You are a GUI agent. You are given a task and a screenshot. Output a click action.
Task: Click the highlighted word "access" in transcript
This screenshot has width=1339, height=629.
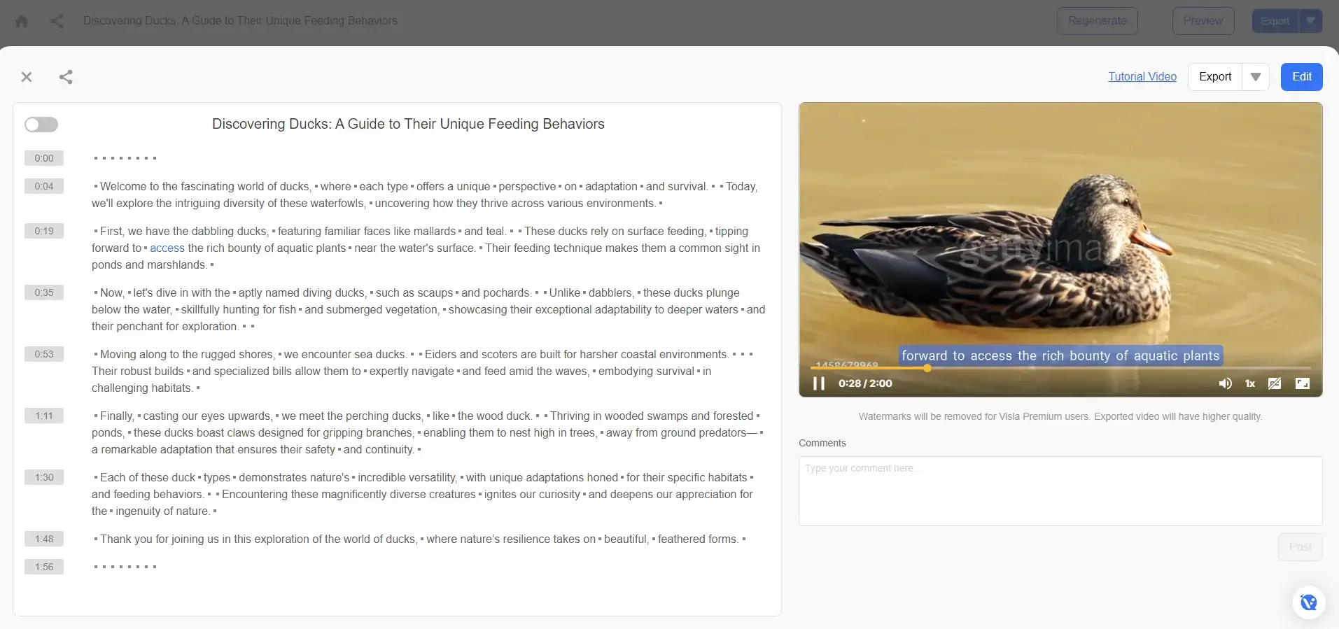tap(167, 248)
